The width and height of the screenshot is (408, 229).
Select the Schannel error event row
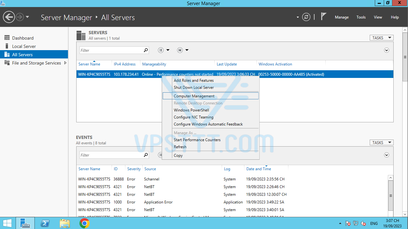point(232,179)
